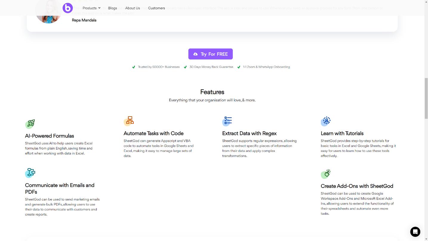Click the 'Automate Tasks with Code' heading
The width and height of the screenshot is (428, 241).
[x=154, y=133]
